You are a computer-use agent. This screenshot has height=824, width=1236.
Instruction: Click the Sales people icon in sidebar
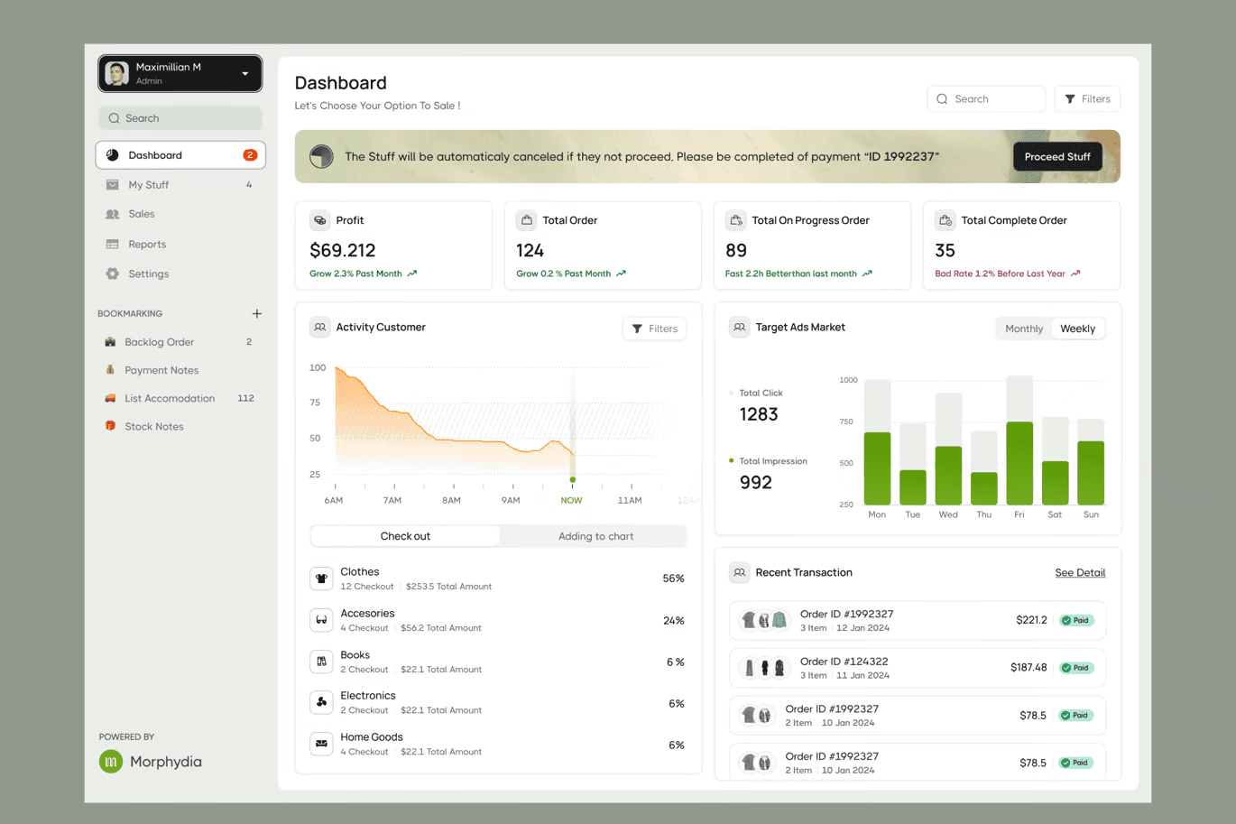(112, 214)
